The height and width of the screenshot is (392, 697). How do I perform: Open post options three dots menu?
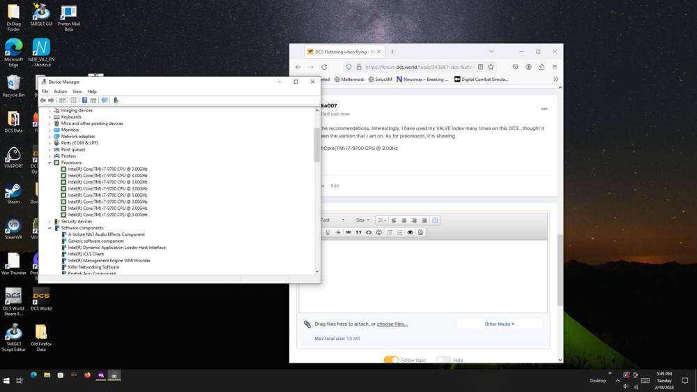[x=544, y=109]
